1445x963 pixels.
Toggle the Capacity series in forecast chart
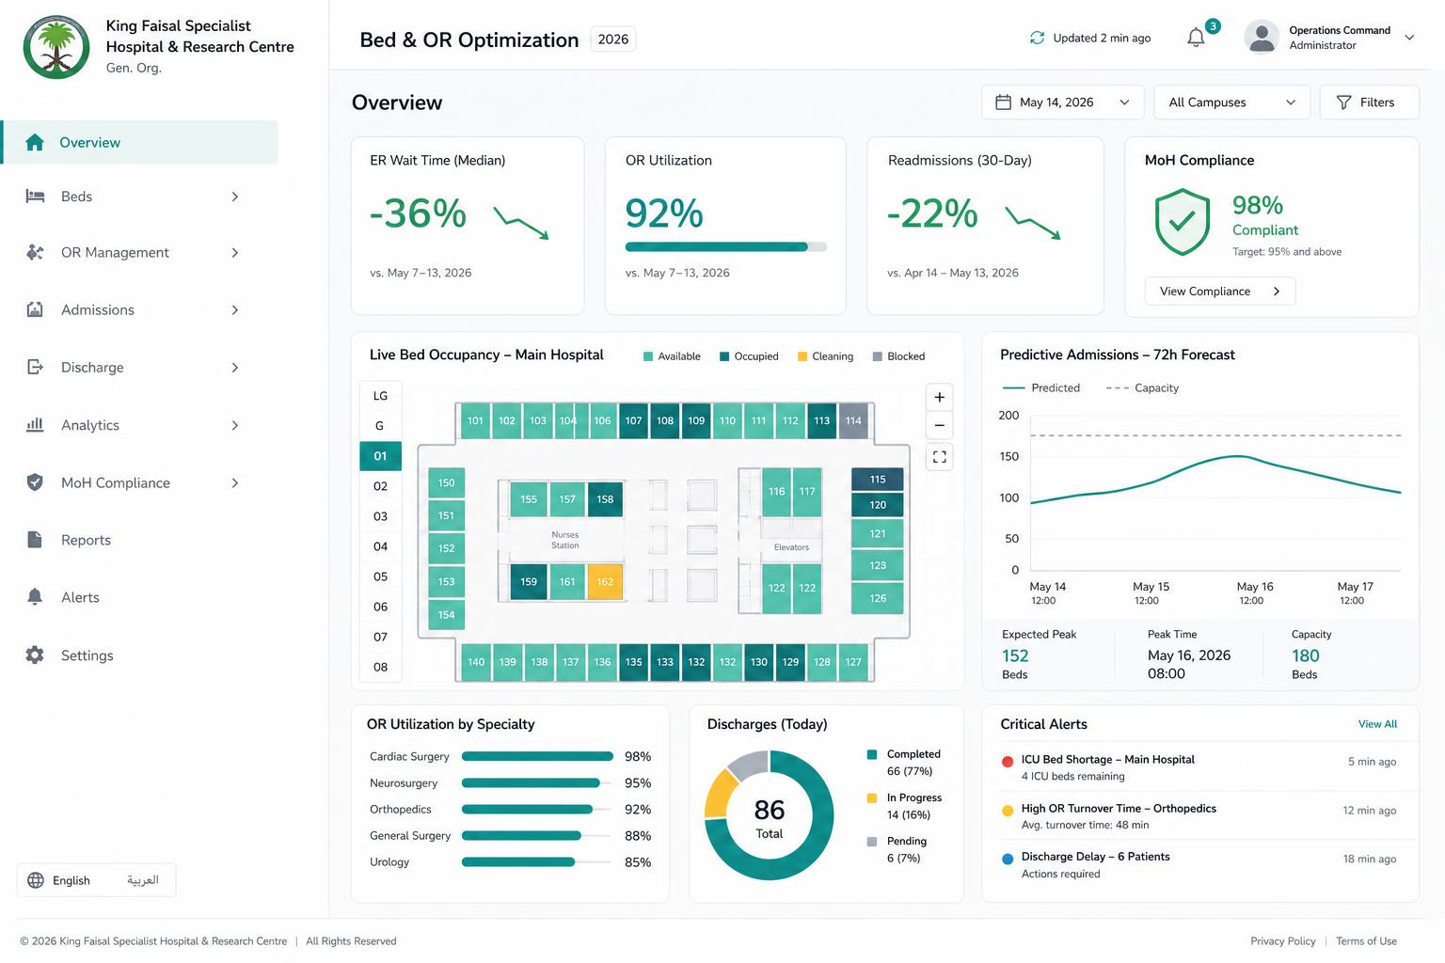click(1142, 387)
